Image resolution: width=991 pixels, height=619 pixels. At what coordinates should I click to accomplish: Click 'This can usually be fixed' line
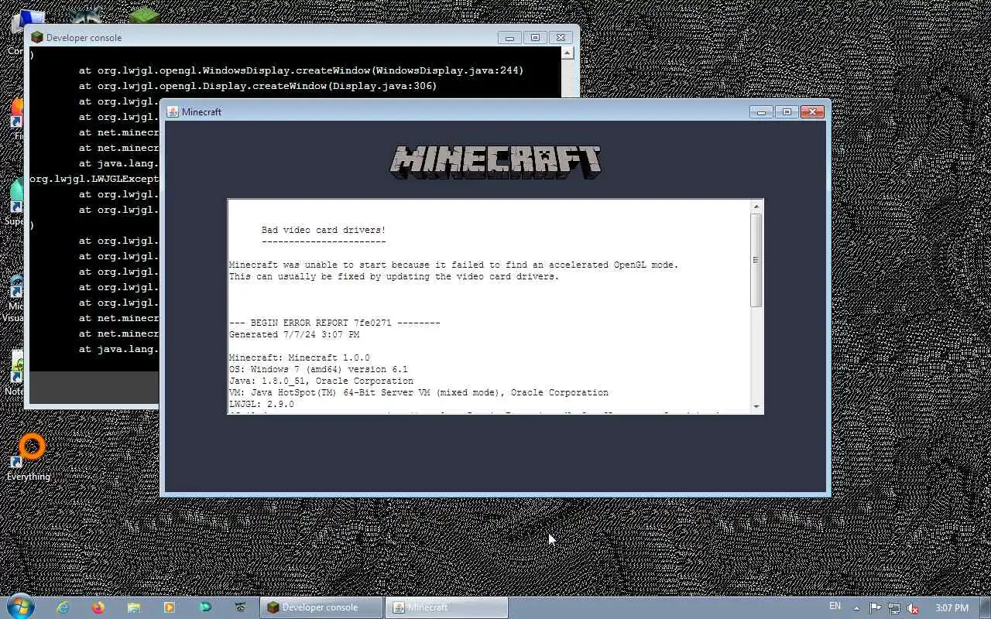pyautogui.click(x=394, y=276)
